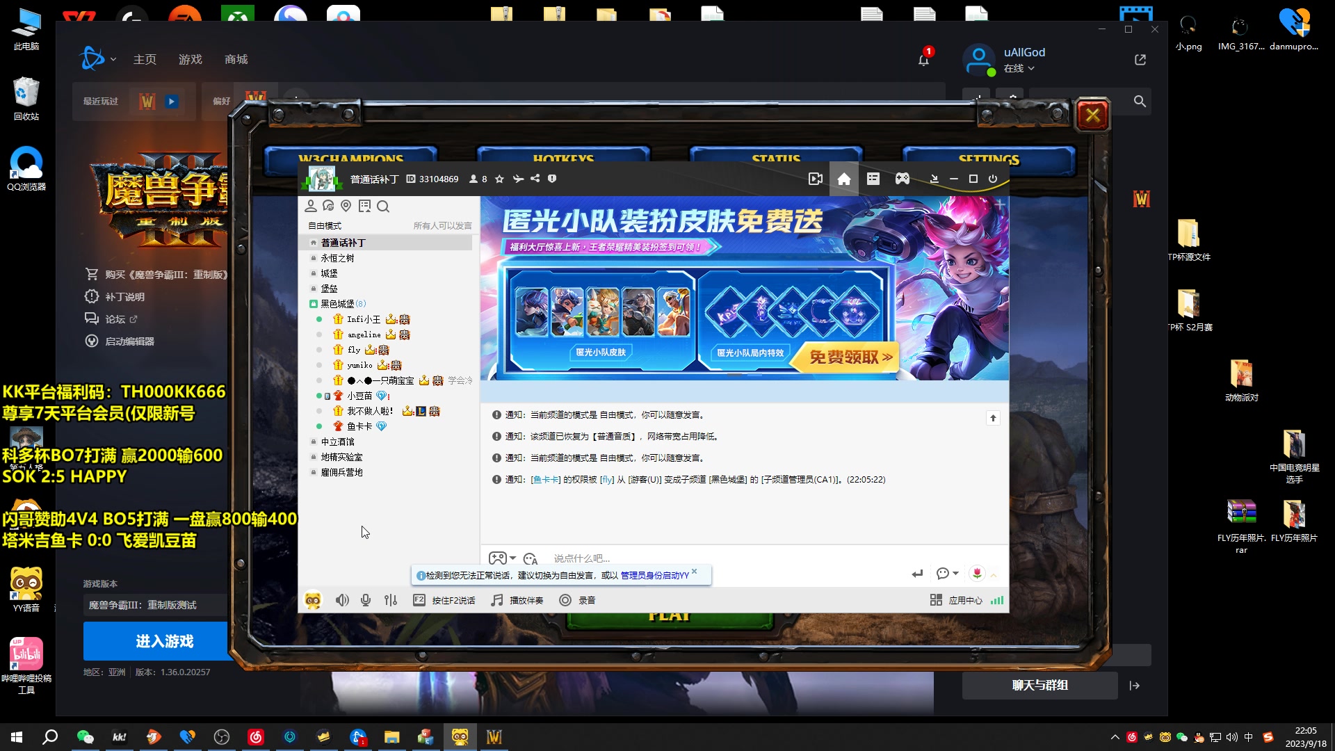Image resolution: width=1335 pixels, height=751 pixels.
Task: Click the signal strength bars icon
Action: coord(997,600)
